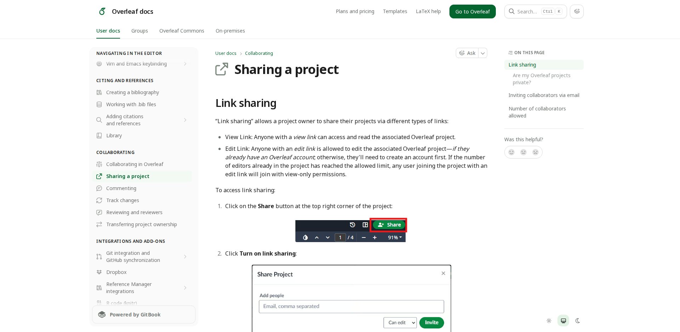Click the Library book icon in sidebar
Screen dimensions: 680x332
click(99, 136)
